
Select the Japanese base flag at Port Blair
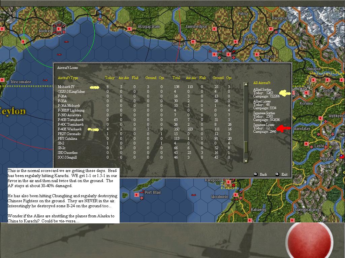pyautogui.click(x=137, y=195)
